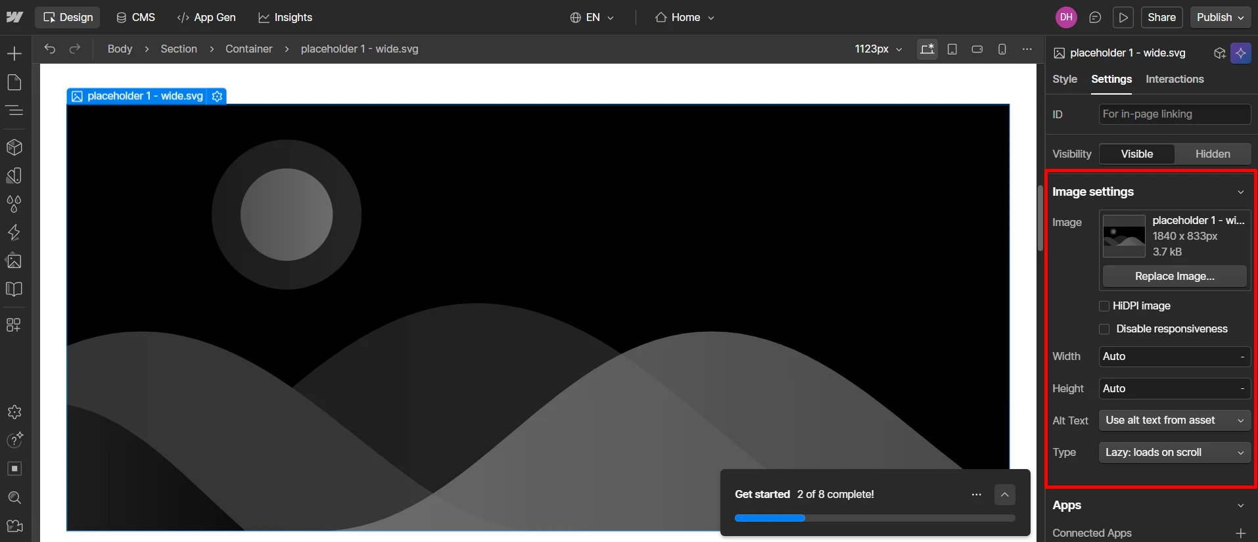Open the CMS book sidebar panel
Image resolution: width=1258 pixels, height=542 pixels.
[x=14, y=289]
